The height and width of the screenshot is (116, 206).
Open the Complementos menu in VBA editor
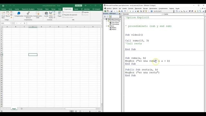point(163,8)
